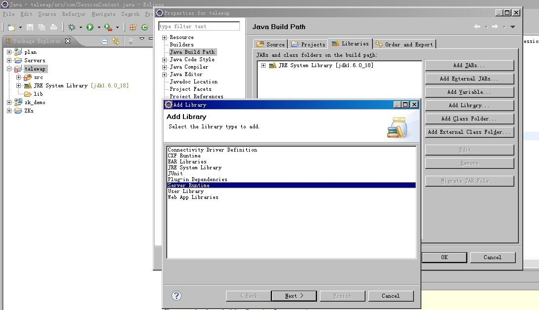Click the Next button in Add Library dialog
The height and width of the screenshot is (310, 539).
[x=294, y=295]
